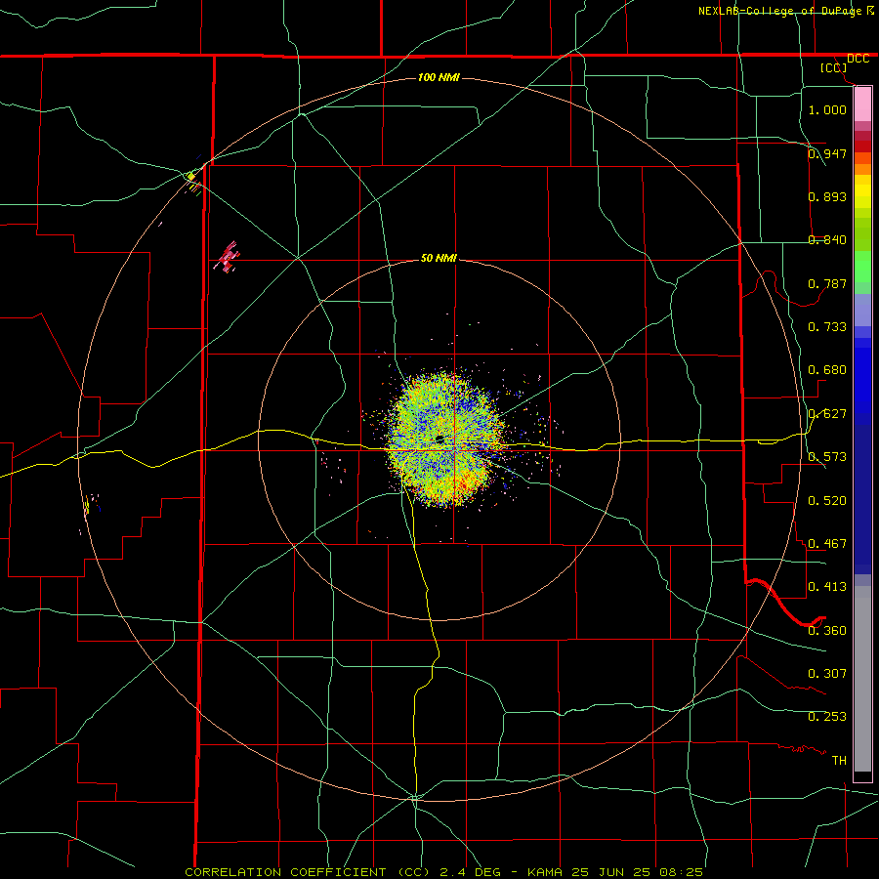
Task: Click the 0.467 value on the color scale
Action: (827, 543)
